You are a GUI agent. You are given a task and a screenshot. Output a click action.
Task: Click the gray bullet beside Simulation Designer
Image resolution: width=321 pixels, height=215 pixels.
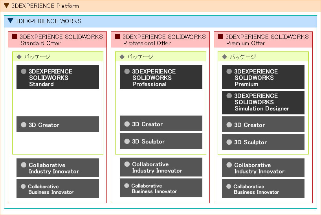229,96
